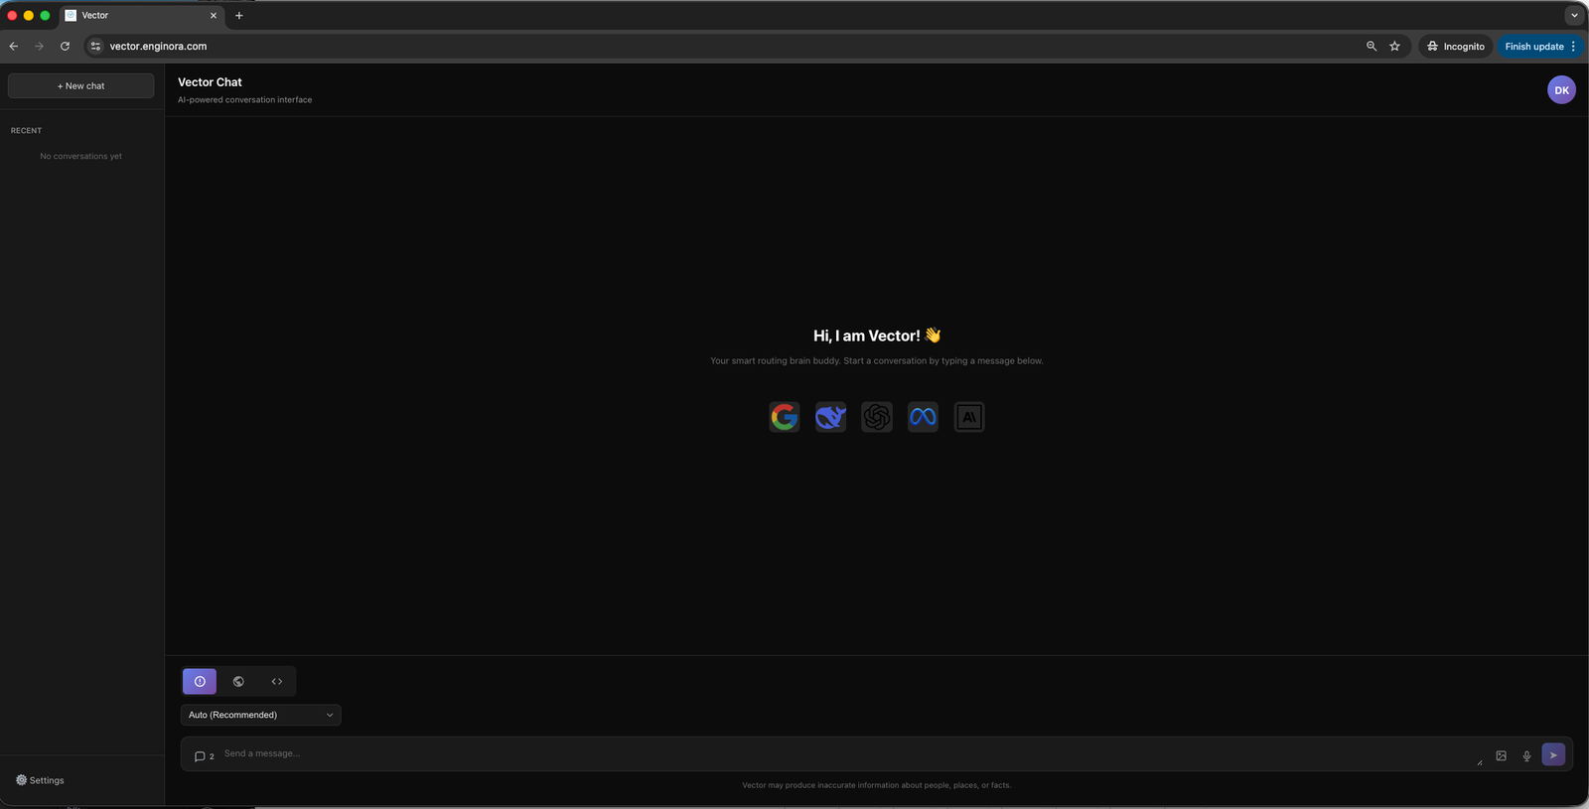Open a new browser tab
This screenshot has width=1589, height=809.
(239, 15)
